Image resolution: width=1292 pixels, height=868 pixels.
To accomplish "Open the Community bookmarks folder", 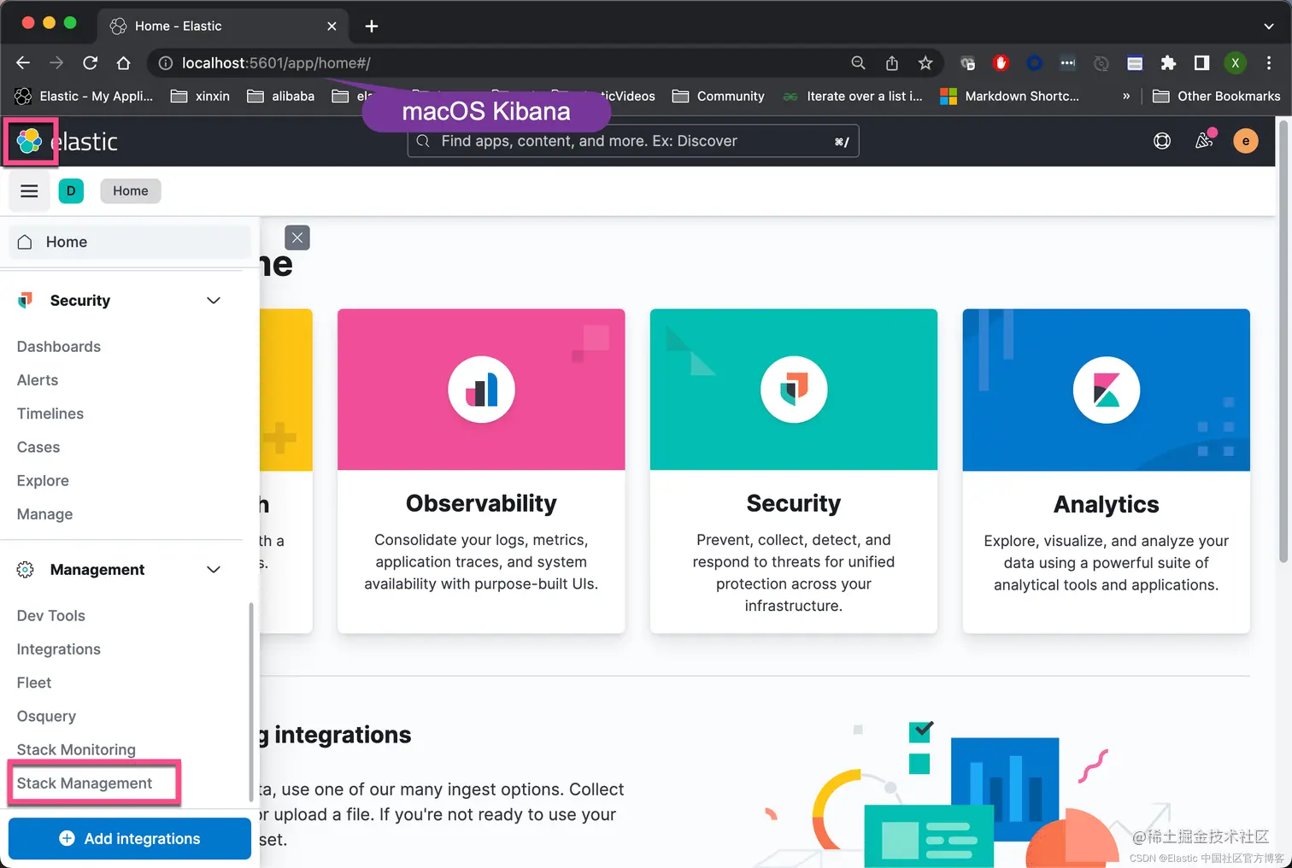I will pyautogui.click(x=719, y=96).
